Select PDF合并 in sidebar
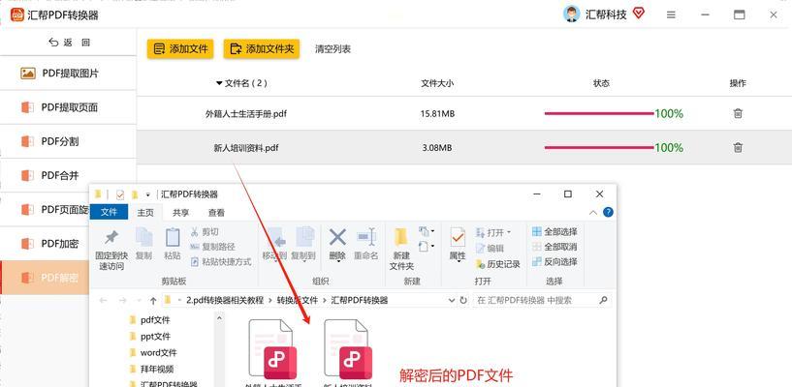 point(68,175)
